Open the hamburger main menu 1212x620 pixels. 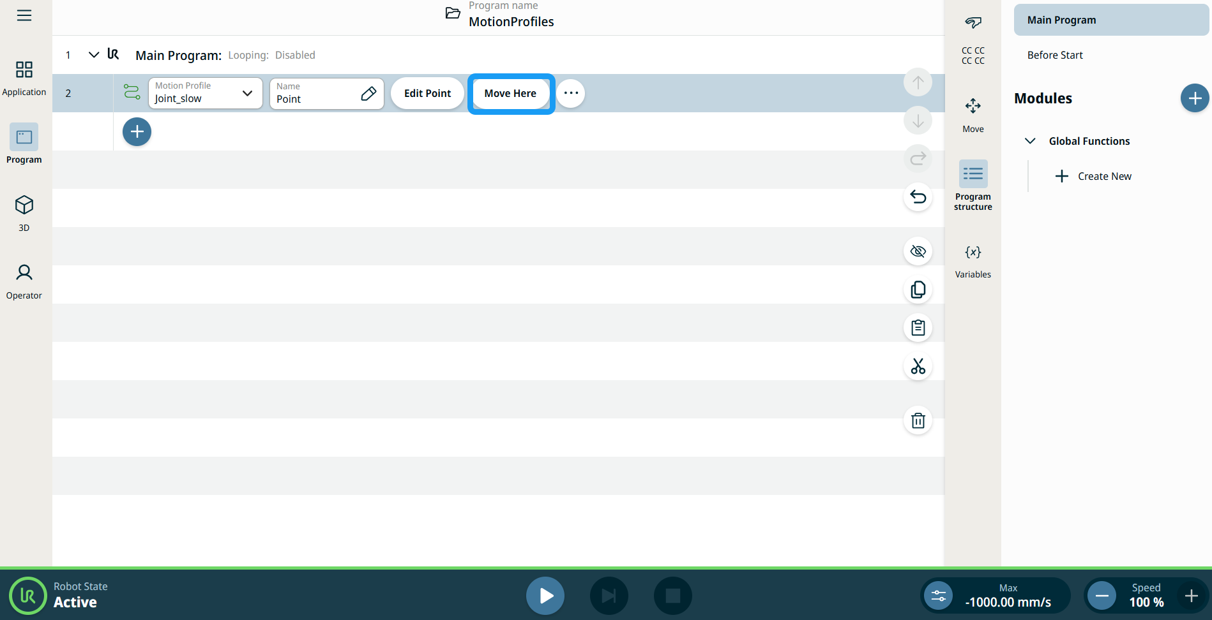click(24, 15)
